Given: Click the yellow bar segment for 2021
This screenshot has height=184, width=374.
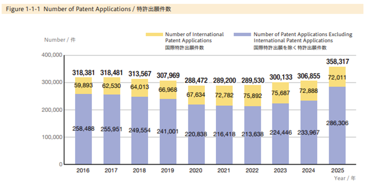Looking at the screenshot, I should pyautogui.click(x=225, y=96).
